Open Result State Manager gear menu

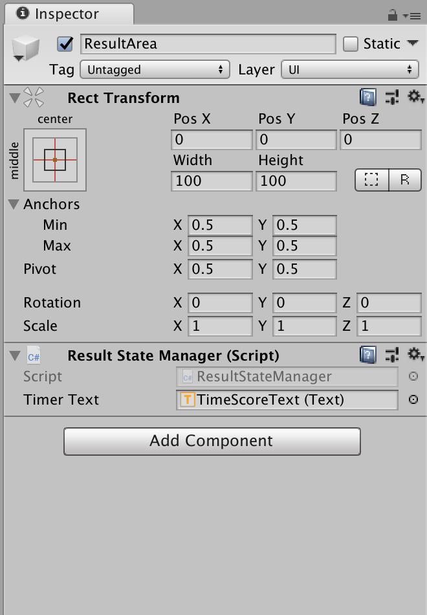415,355
